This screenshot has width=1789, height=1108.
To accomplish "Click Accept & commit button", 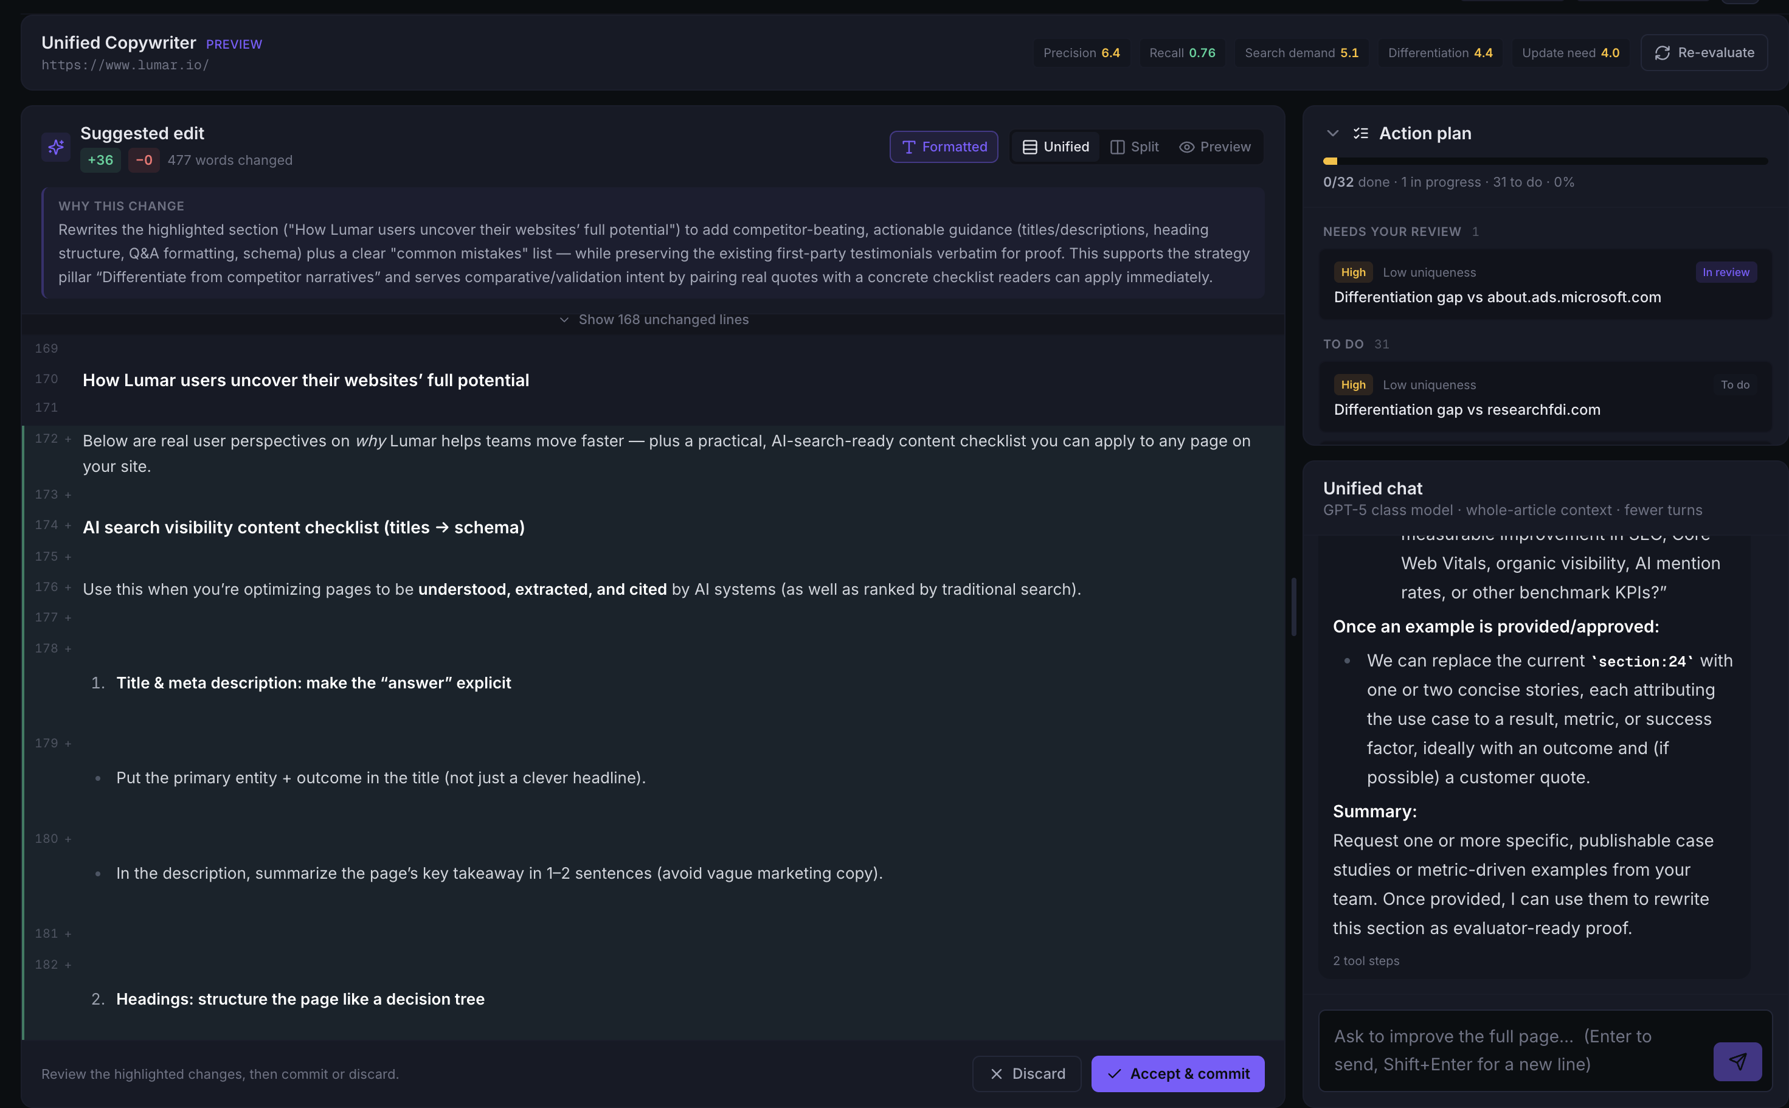I will click(x=1177, y=1073).
